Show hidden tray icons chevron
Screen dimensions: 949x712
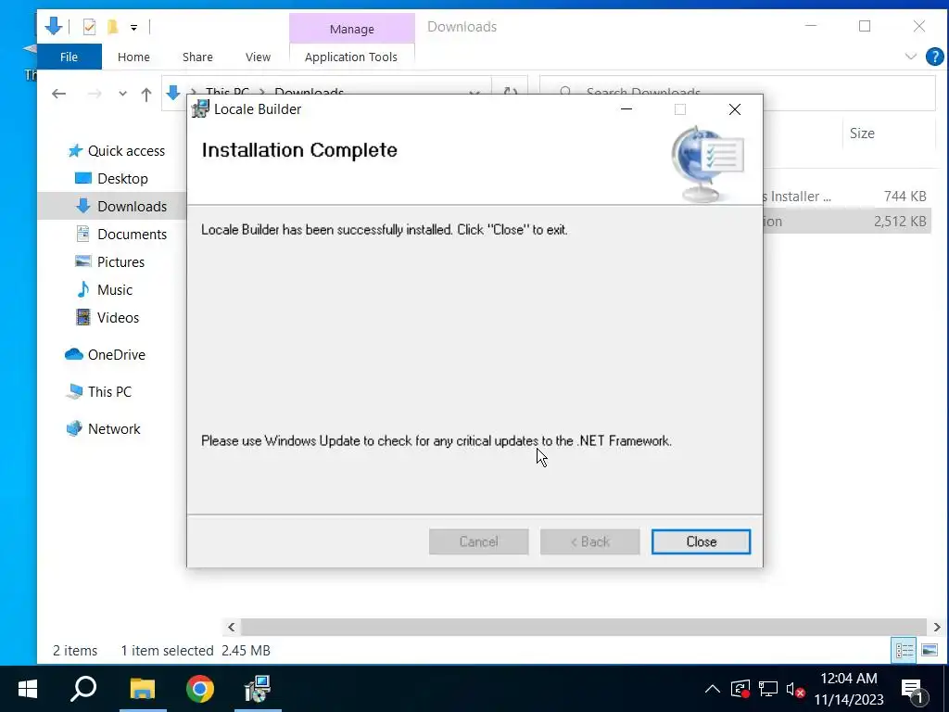(713, 689)
